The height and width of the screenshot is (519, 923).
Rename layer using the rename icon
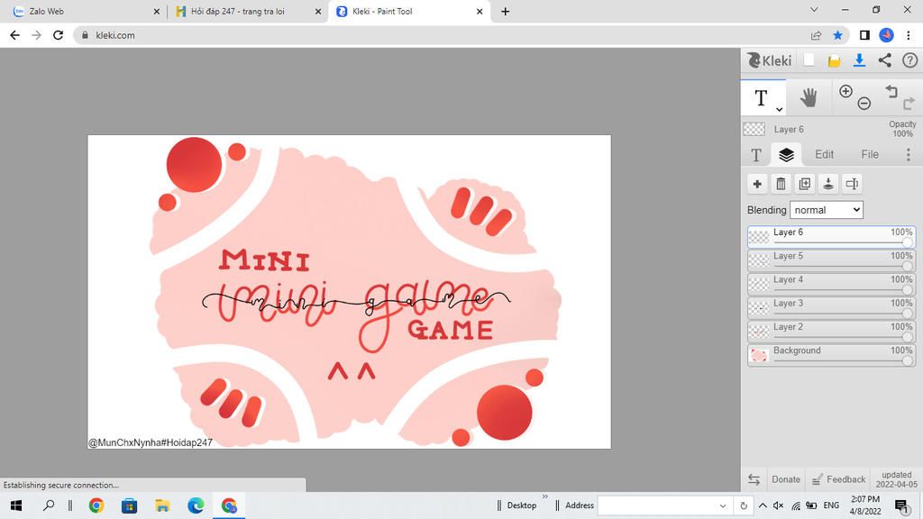(x=852, y=184)
